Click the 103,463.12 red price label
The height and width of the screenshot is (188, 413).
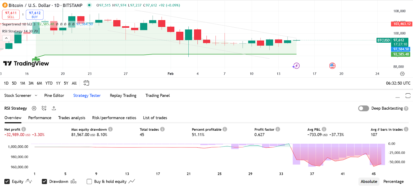402,24
